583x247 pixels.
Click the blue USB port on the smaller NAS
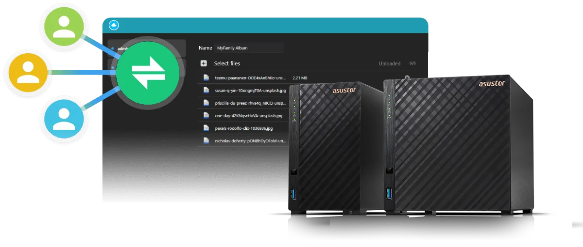click(x=293, y=194)
